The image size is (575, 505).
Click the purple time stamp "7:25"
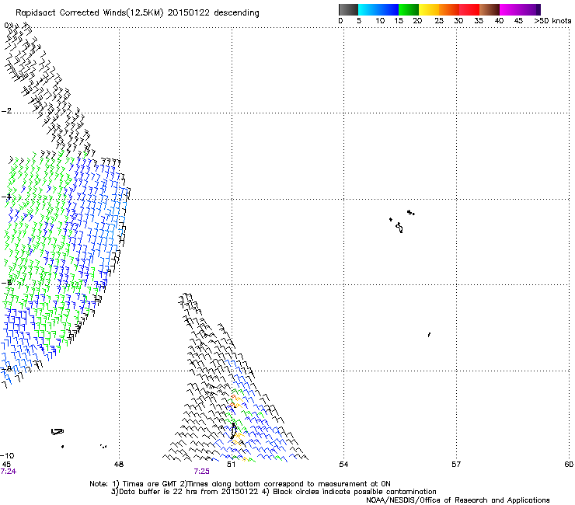[x=202, y=472]
